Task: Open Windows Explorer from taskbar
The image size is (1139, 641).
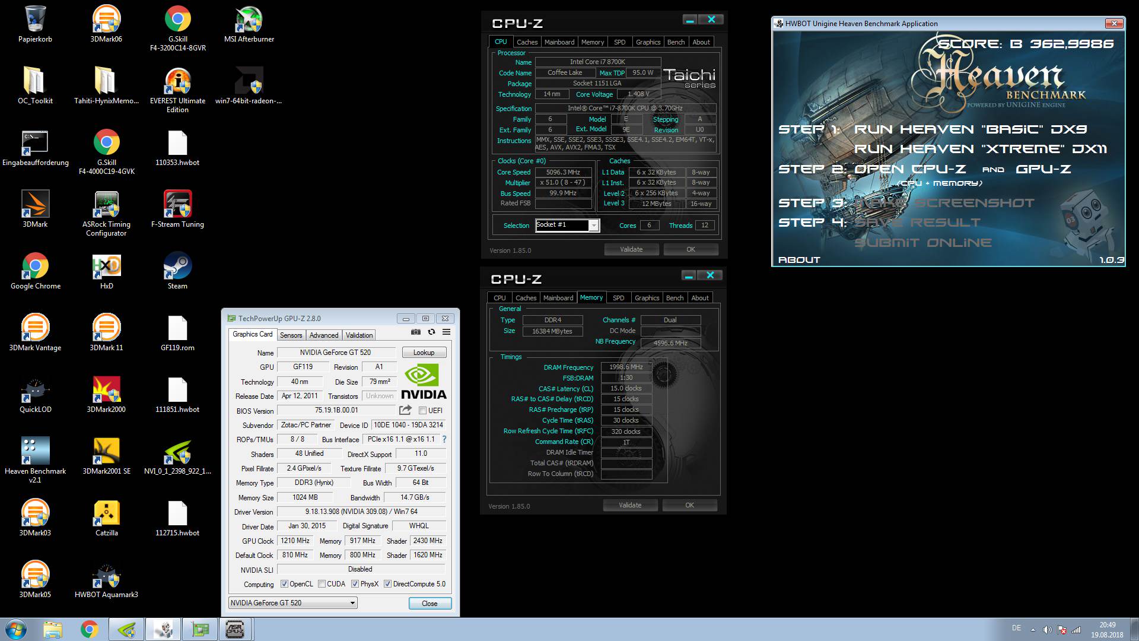Action: click(52, 629)
